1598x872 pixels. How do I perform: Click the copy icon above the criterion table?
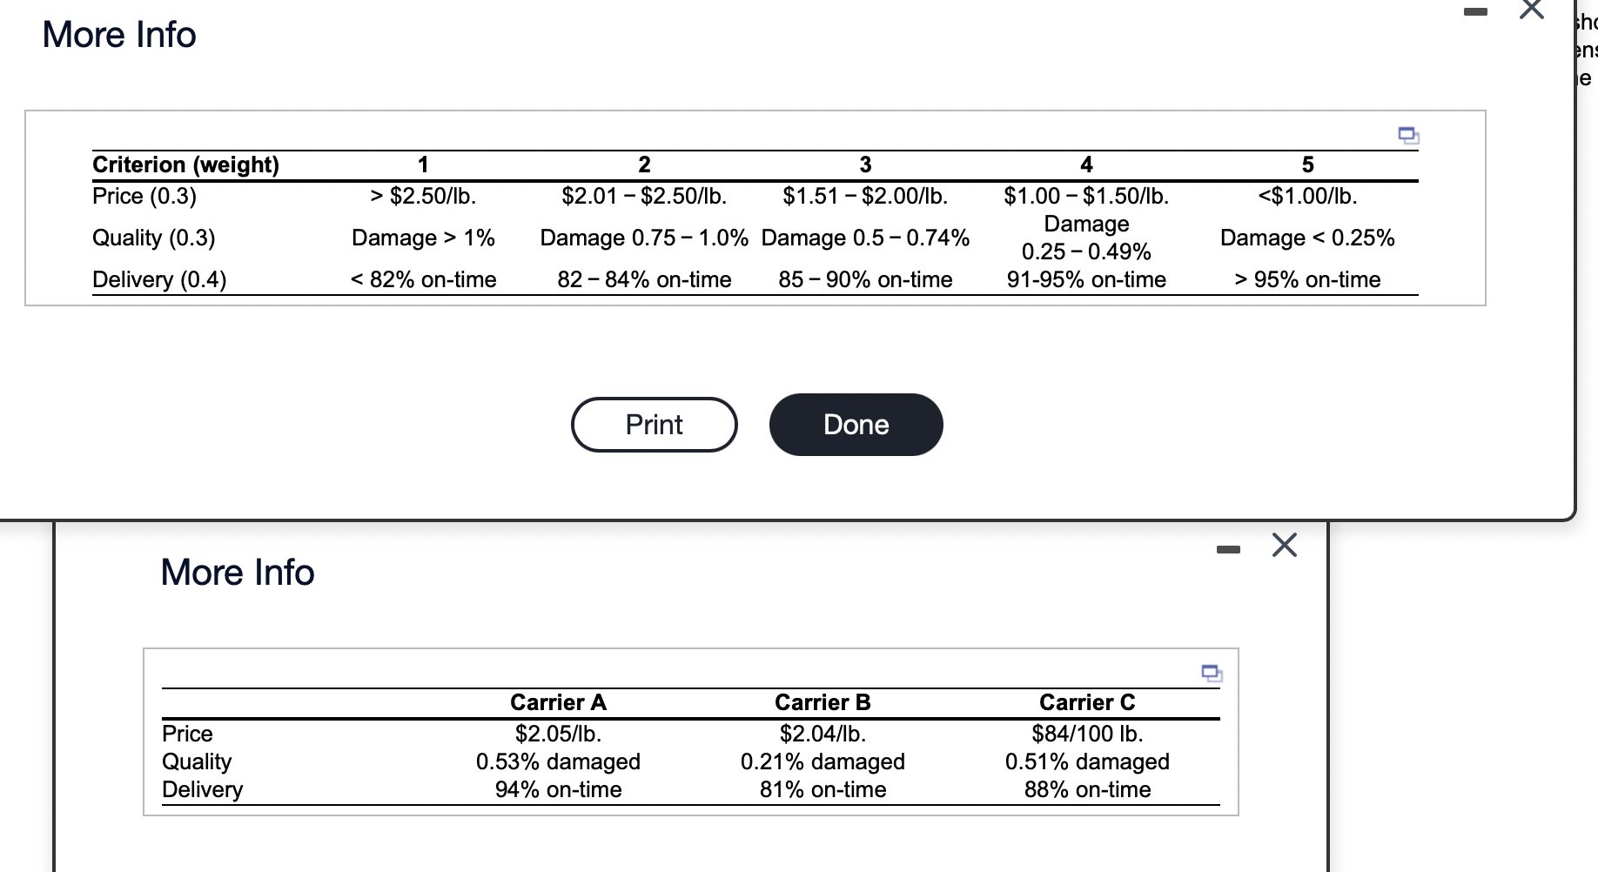tap(1408, 136)
